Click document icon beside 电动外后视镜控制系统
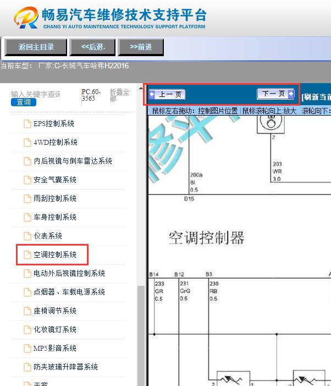The height and width of the screenshot is (386, 331). coord(27,274)
